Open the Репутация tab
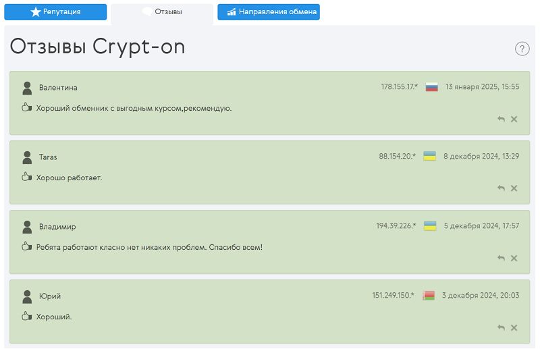 (55, 12)
